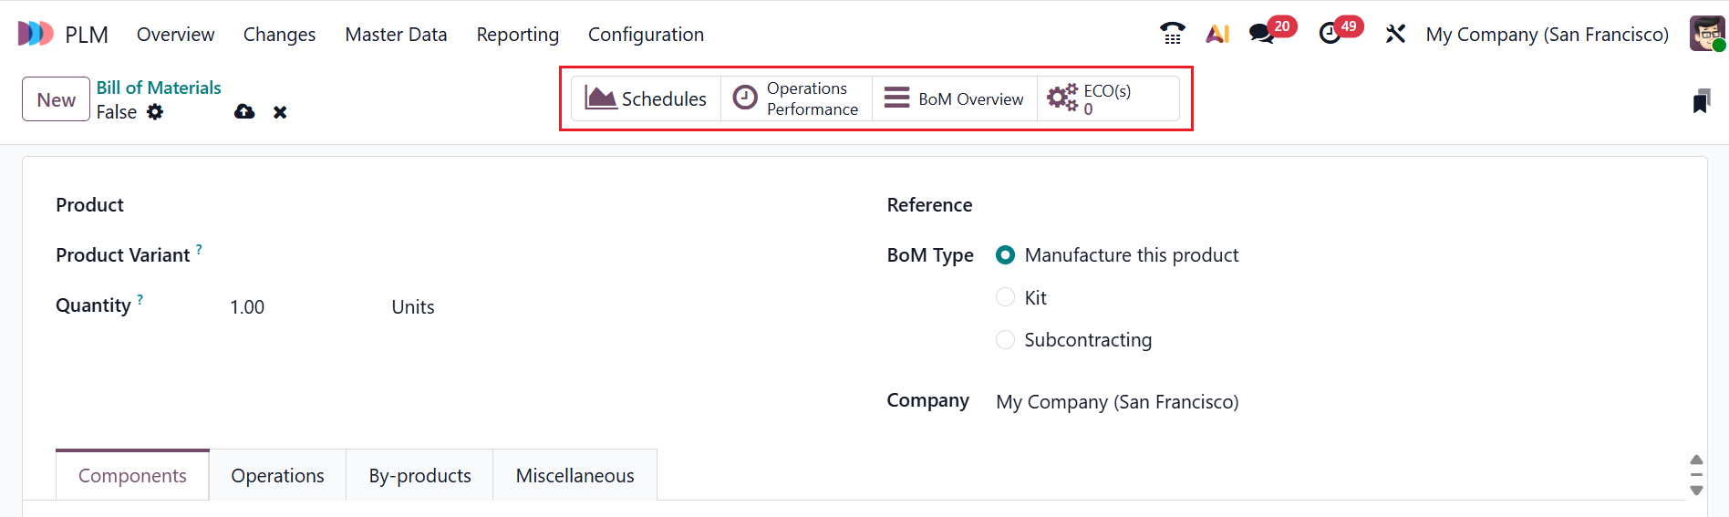Click the Operations Performance clock icon
Image resolution: width=1729 pixels, height=517 pixels.
tap(745, 98)
